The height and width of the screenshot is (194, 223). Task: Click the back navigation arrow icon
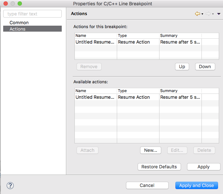197,14
